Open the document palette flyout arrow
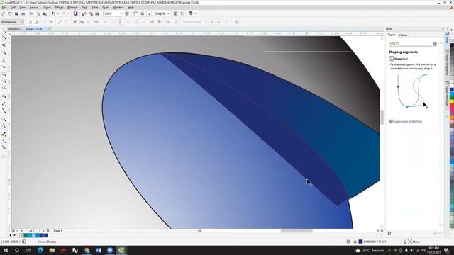Screen dimensions: 454x255 point(11,236)
